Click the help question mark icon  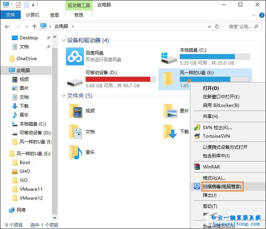point(262,15)
